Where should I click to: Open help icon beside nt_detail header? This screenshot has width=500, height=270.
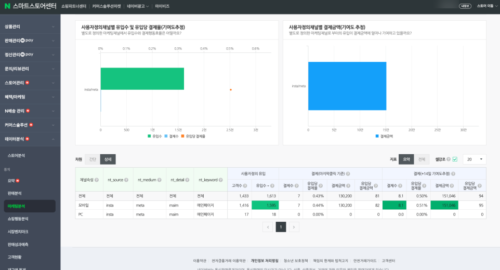pyautogui.click(x=187, y=180)
